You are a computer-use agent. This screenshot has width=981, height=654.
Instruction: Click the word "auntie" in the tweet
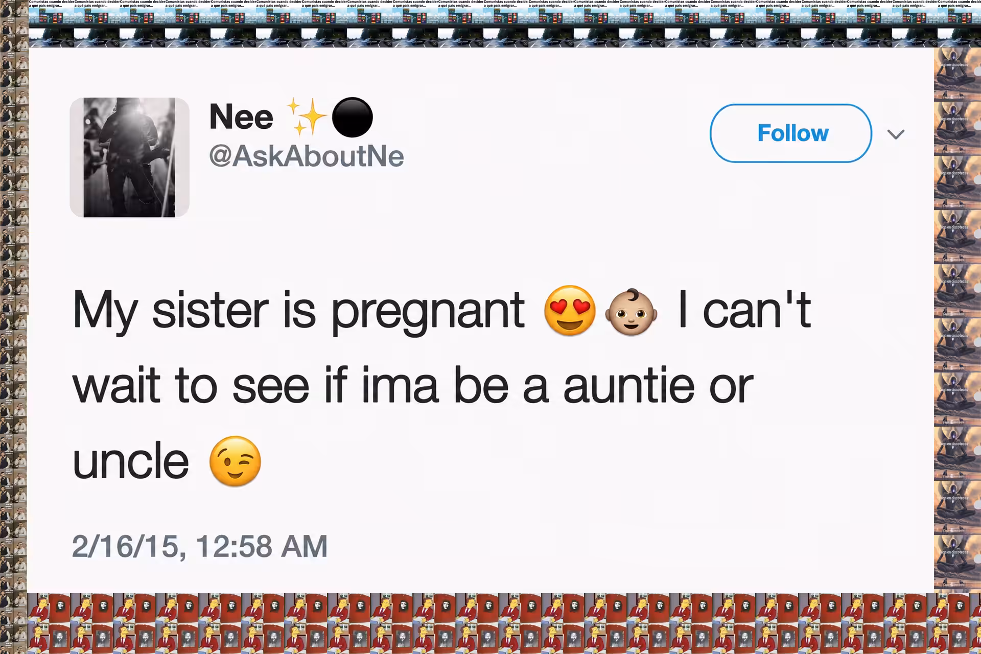(x=629, y=386)
